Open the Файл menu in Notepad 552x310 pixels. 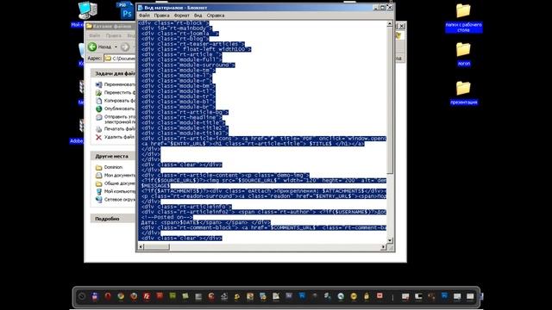[144, 15]
